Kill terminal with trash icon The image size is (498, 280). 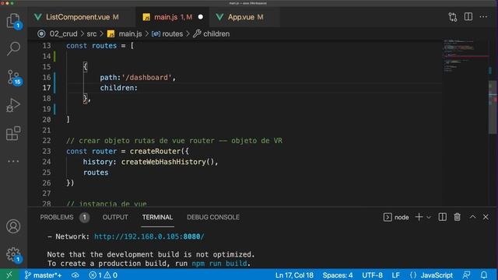[457, 217]
